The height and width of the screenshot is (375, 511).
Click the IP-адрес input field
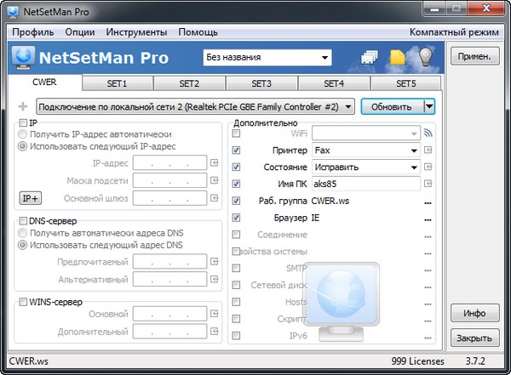[x=169, y=162]
